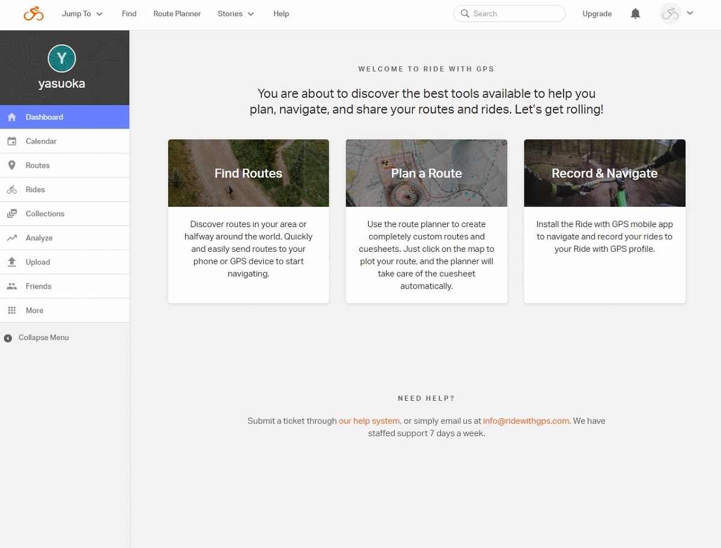Open Route Planner from top navigation
Viewport: 721px width, 548px height.
pos(177,13)
